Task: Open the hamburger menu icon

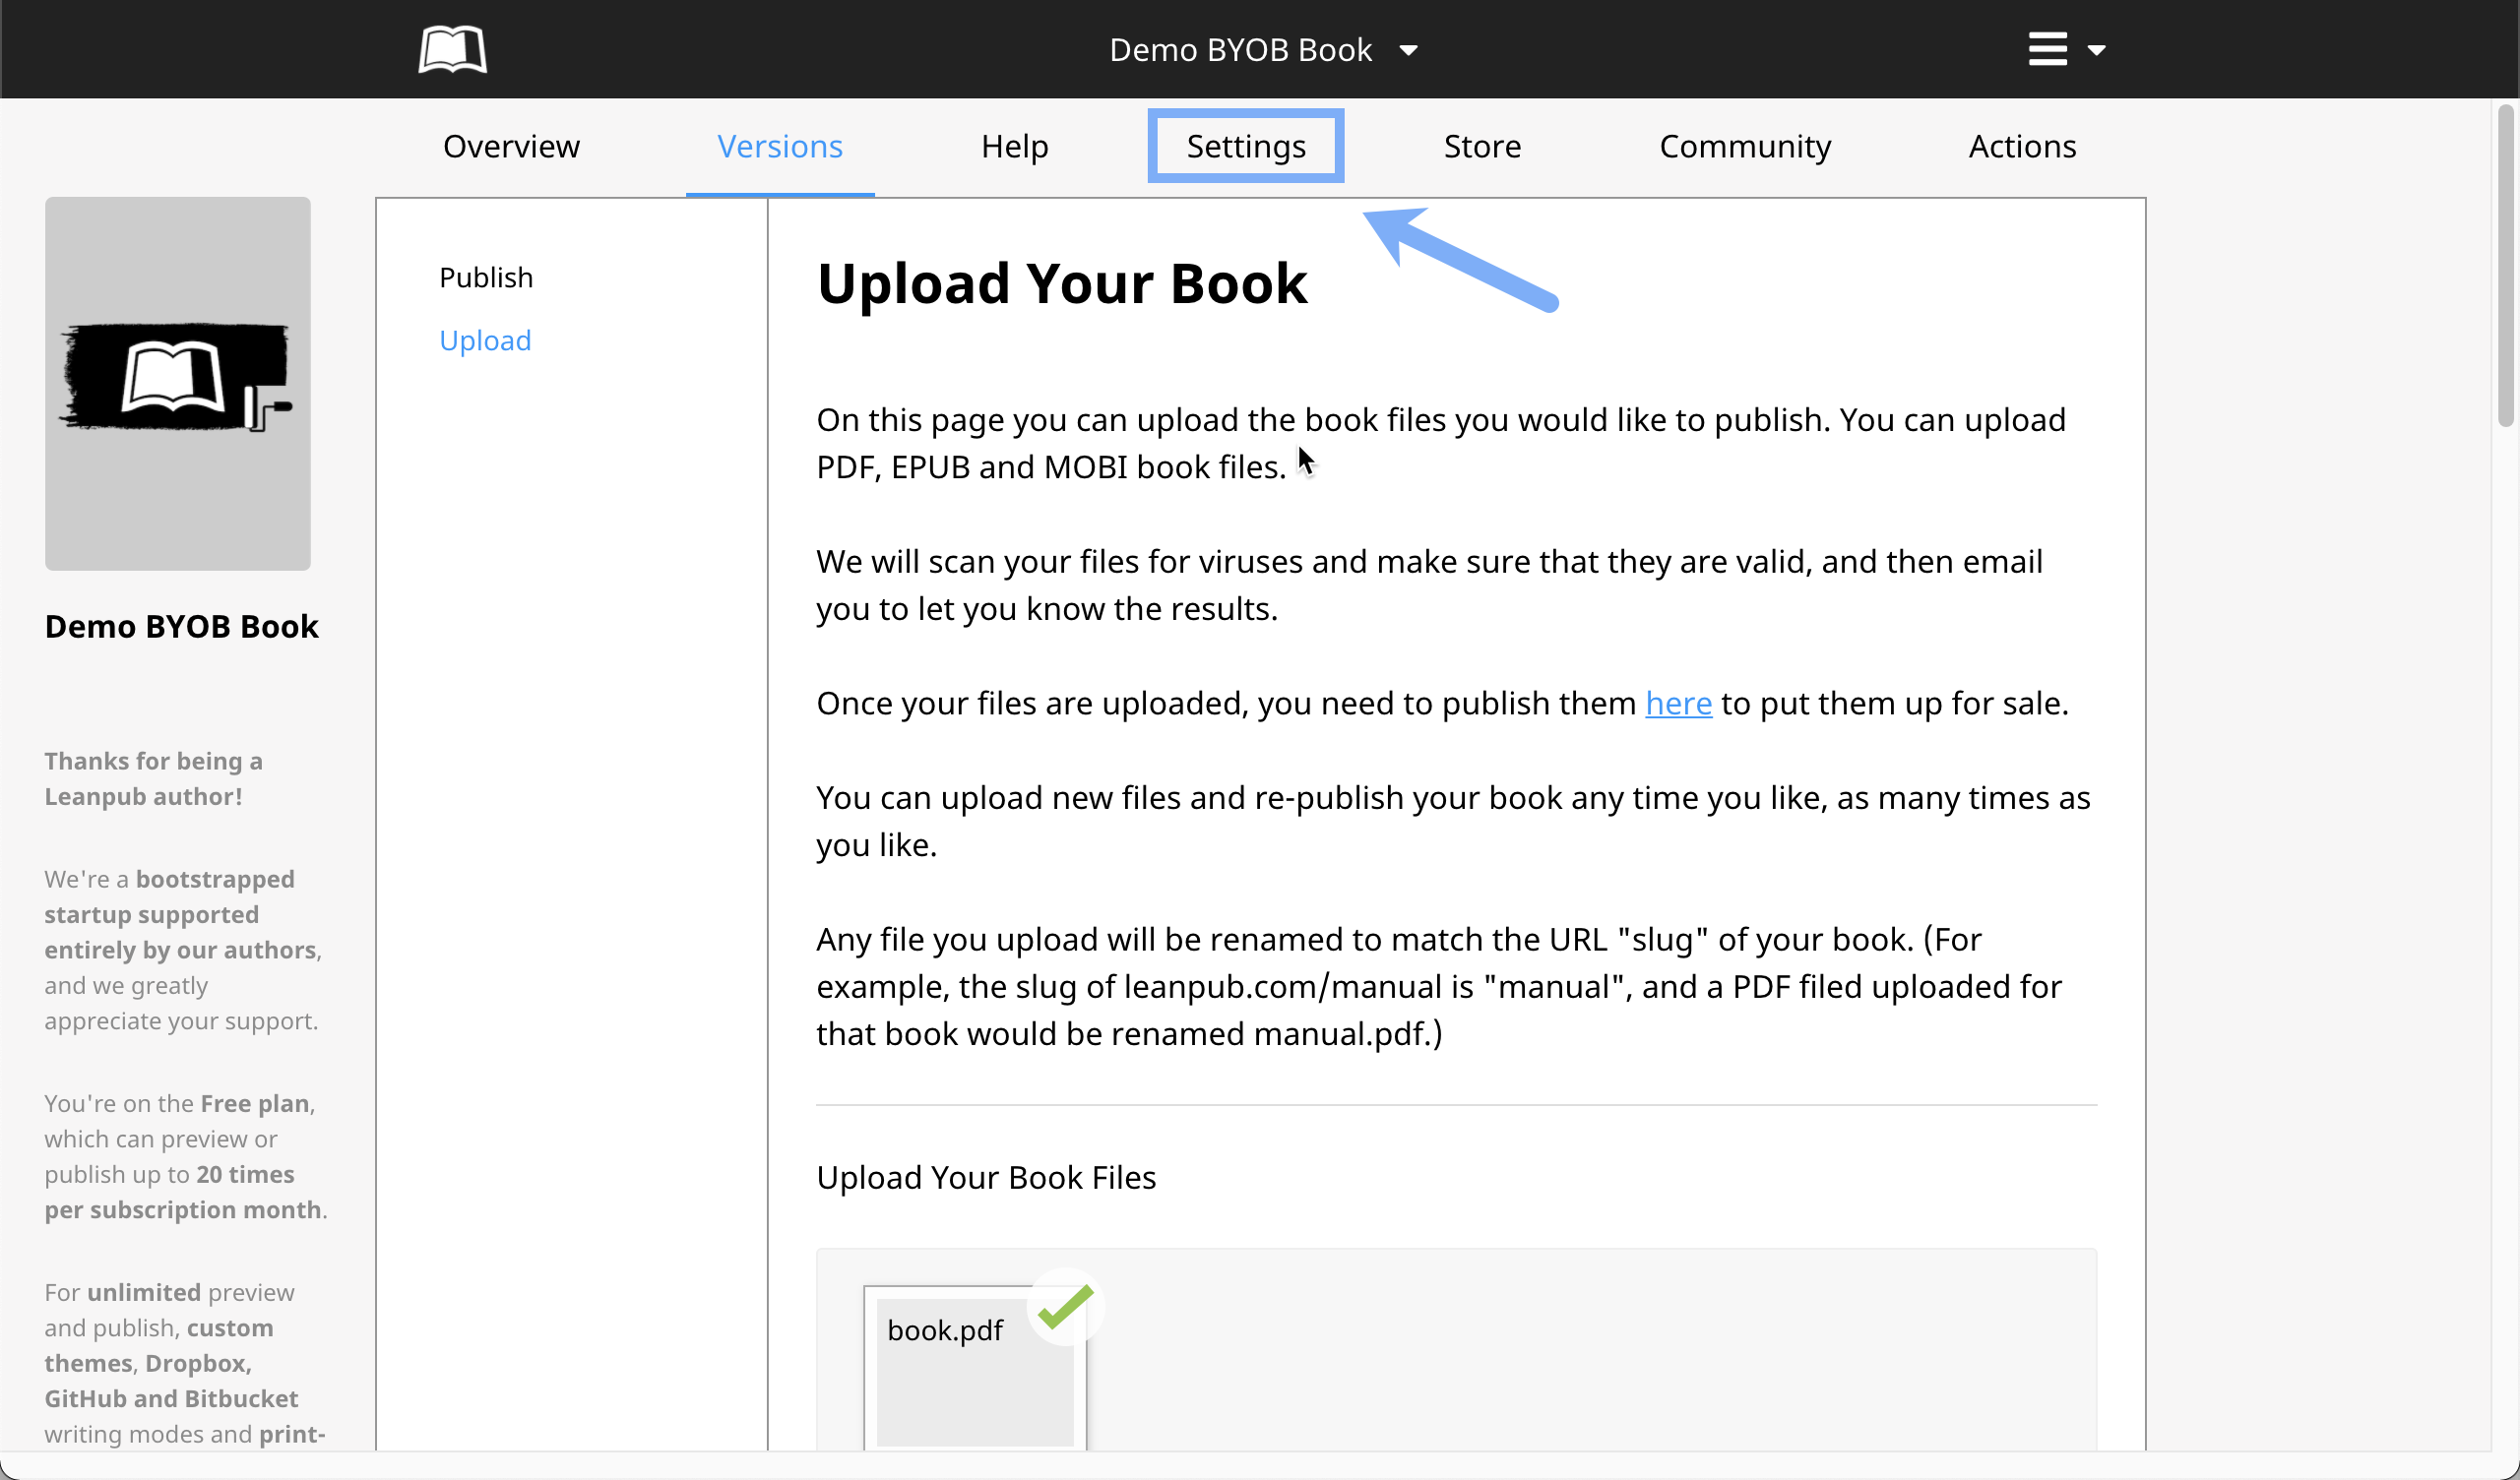Action: (2047, 49)
